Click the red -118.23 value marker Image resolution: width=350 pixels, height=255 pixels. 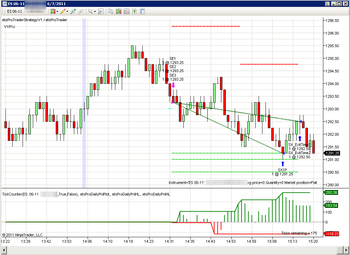332,234
